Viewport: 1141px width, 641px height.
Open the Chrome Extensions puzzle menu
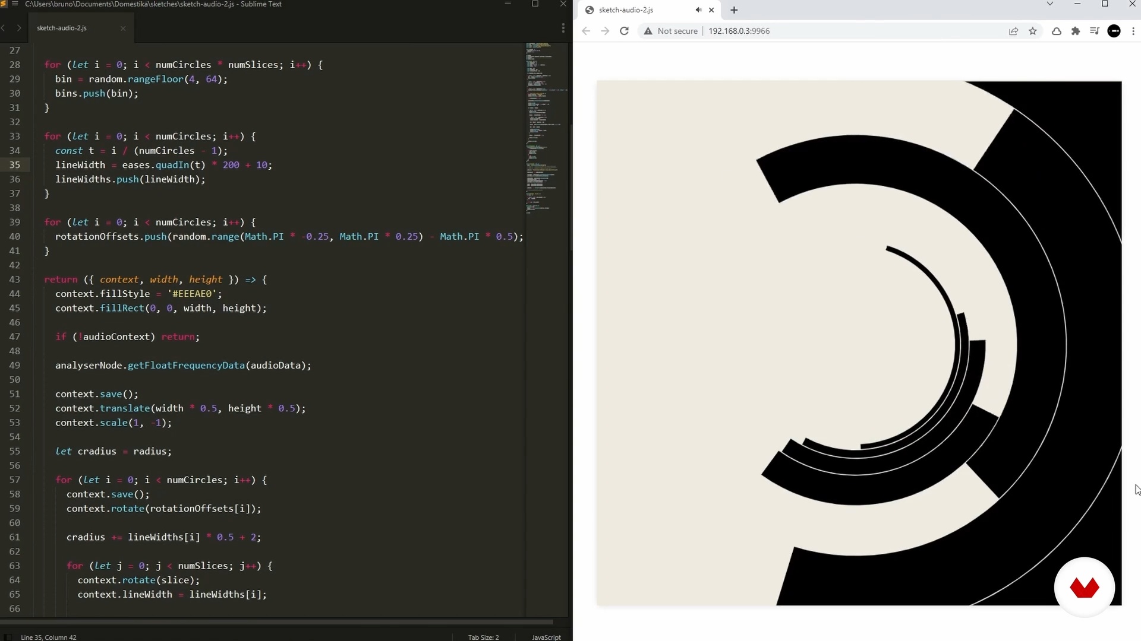point(1076,31)
